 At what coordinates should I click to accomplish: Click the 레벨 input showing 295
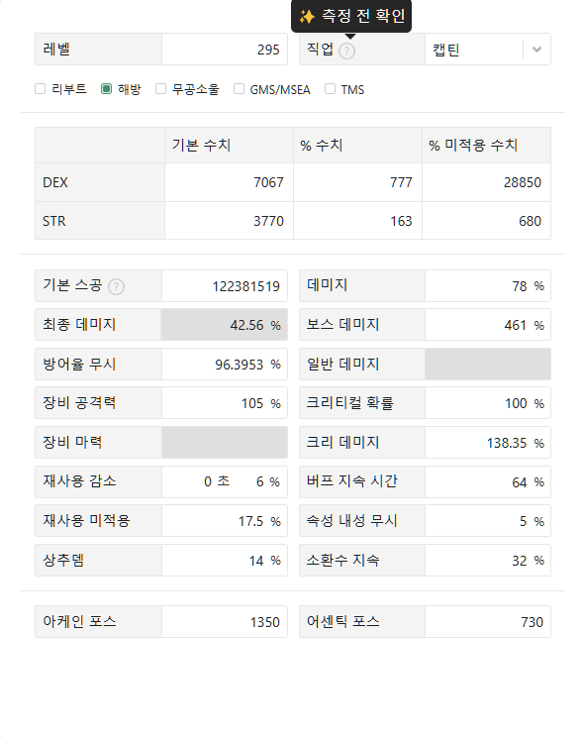click(x=225, y=50)
